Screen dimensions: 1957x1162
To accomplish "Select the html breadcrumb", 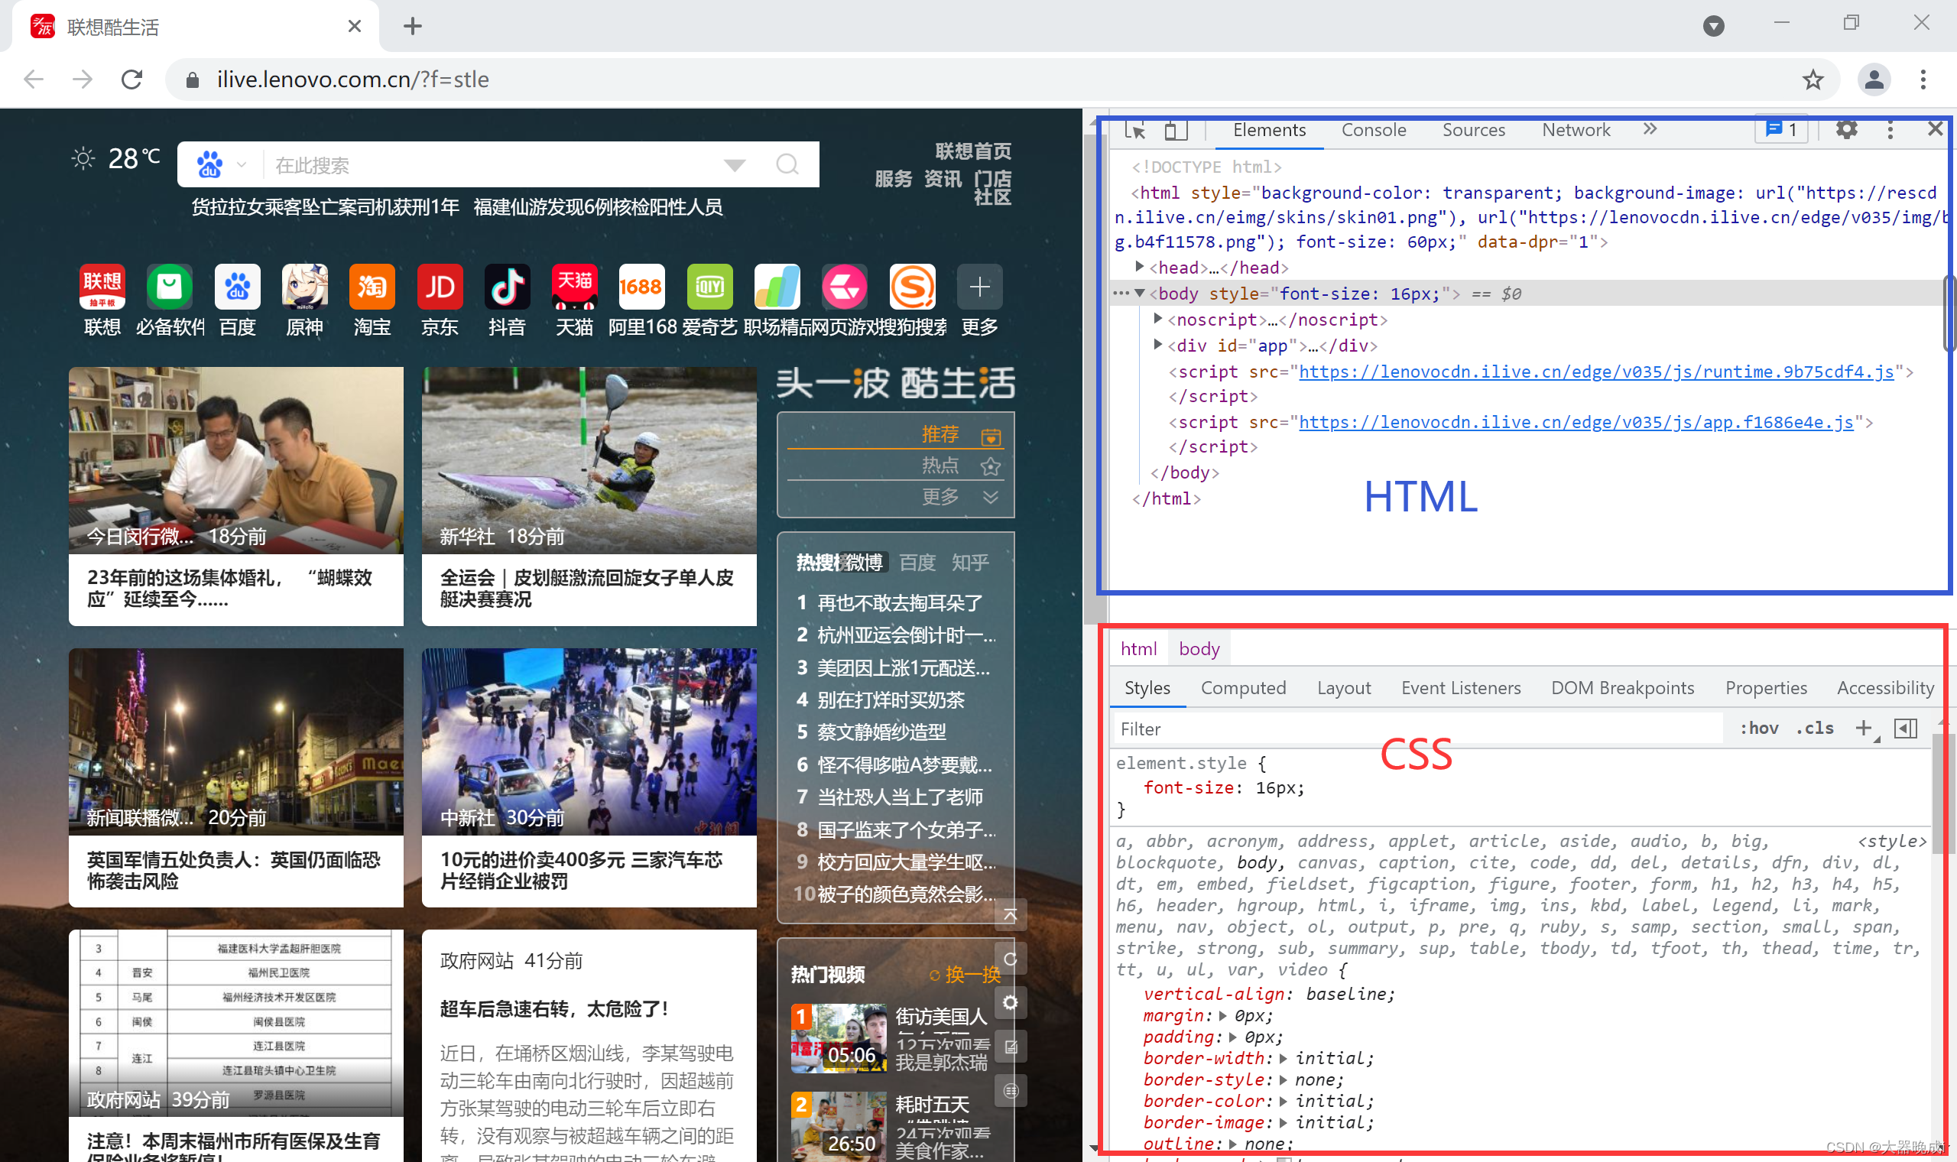I will (1138, 648).
